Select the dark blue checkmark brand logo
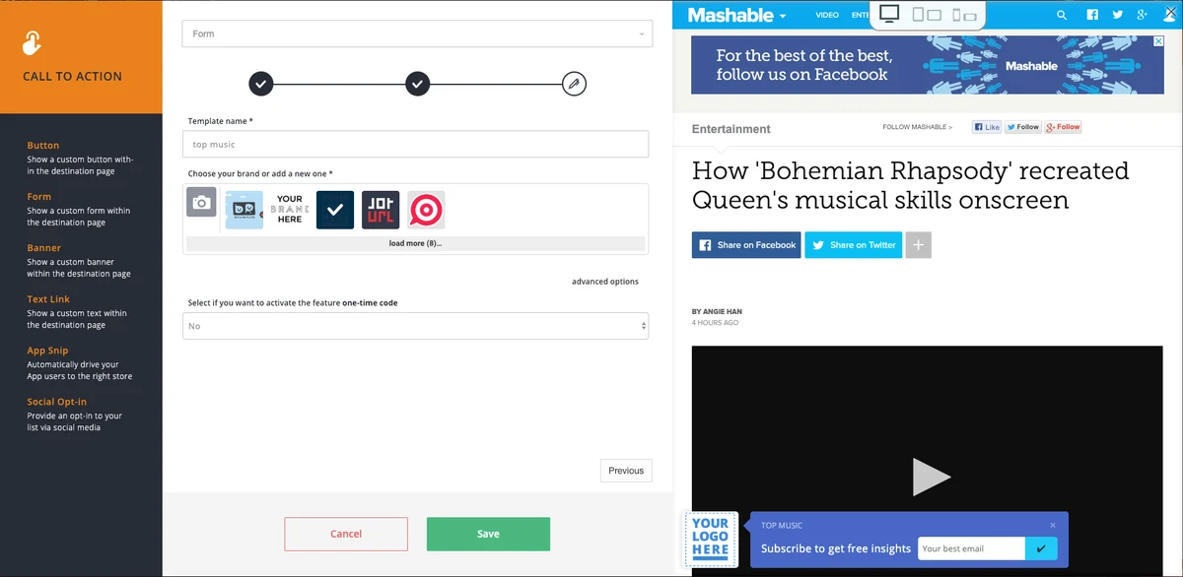 click(x=335, y=210)
